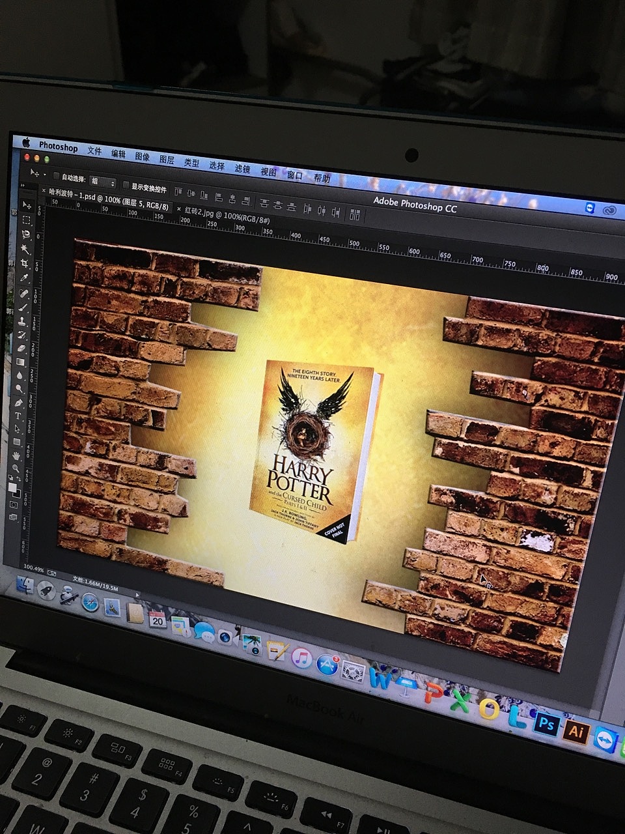The height and width of the screenshot is (834, 625).
Task: Select the Move tool in the toolbox
Action: [27, 205]
